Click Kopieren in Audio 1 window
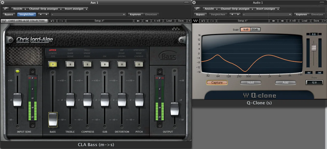The image size is (327, 149). point(301,15)
